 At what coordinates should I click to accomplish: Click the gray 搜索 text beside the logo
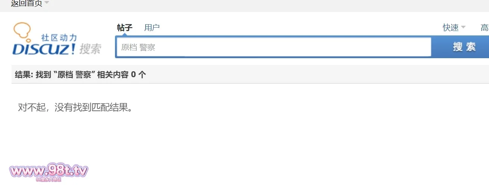90,49
